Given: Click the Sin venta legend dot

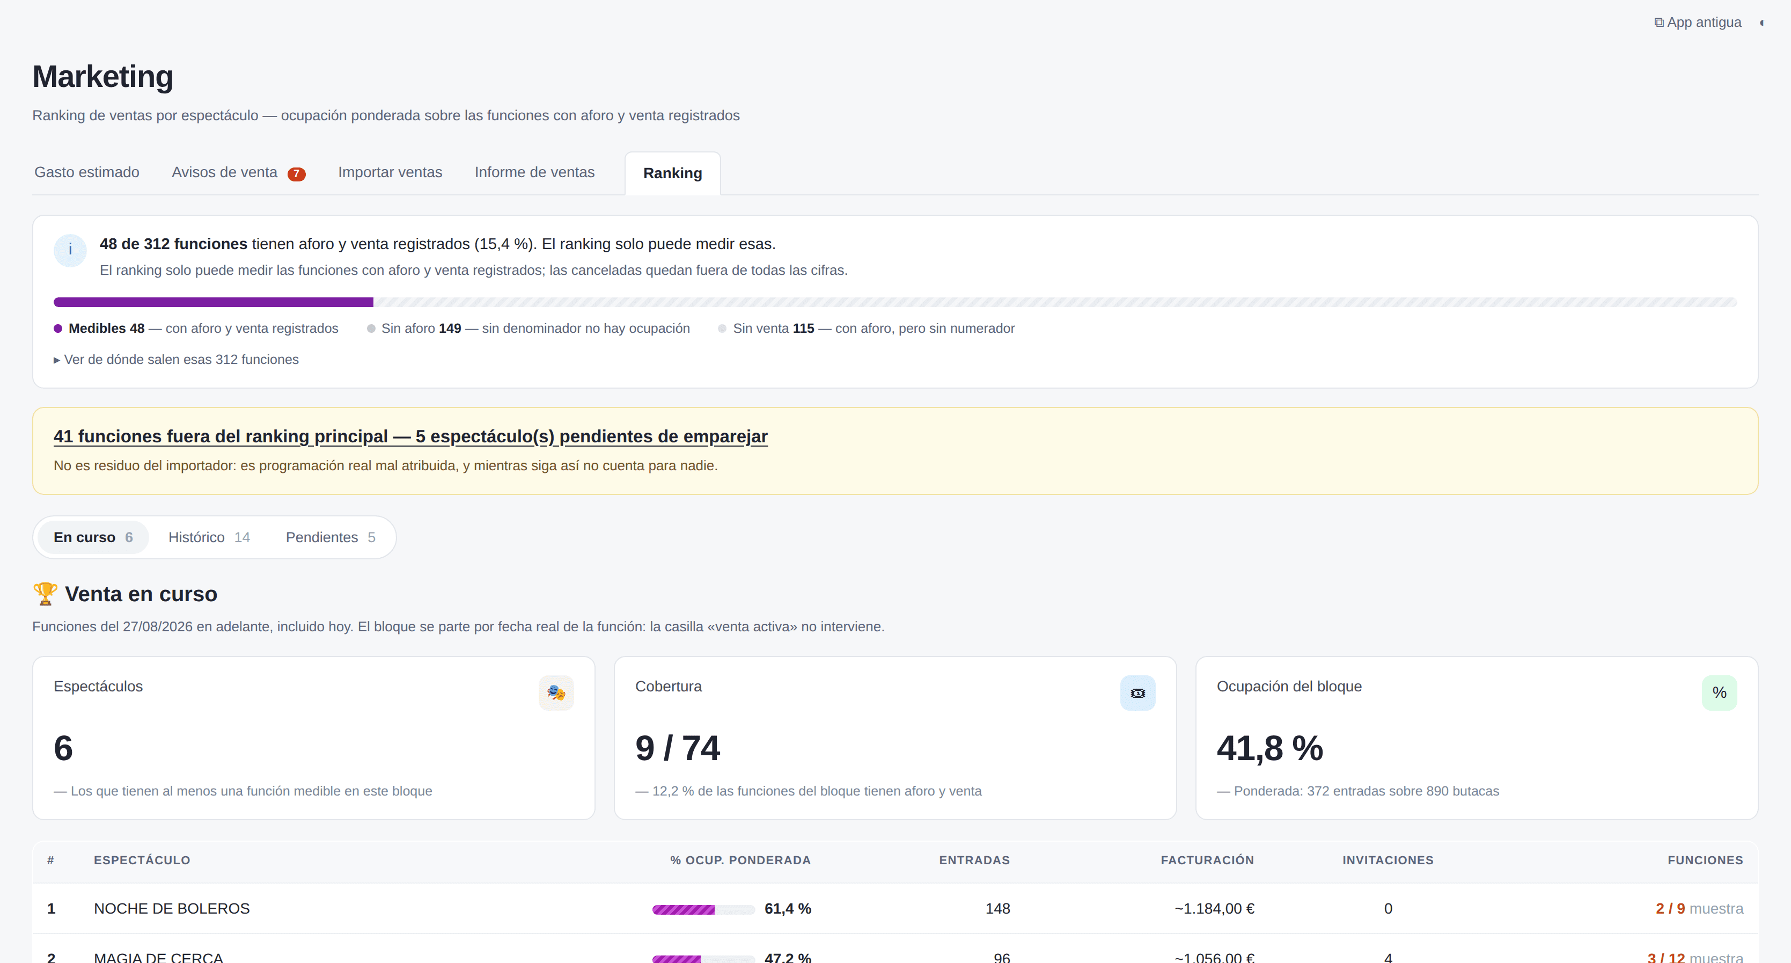Looking at the screenshot, I should [x=722, y=329].
